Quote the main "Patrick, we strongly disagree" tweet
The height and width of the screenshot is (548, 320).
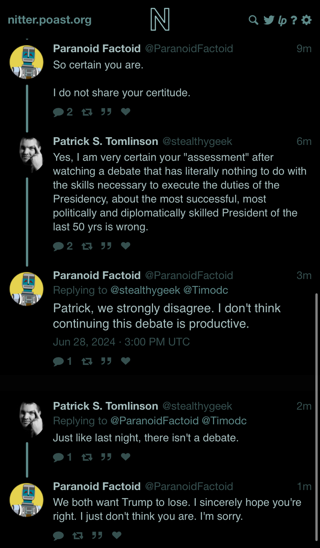pos(106,361)
